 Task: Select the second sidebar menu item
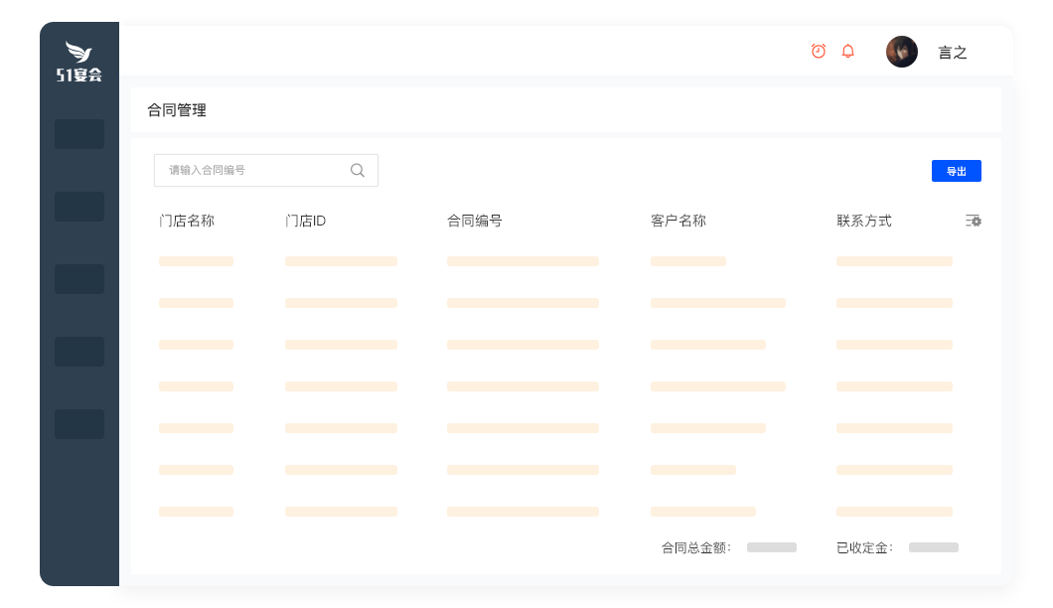click(x=79, y=207)
